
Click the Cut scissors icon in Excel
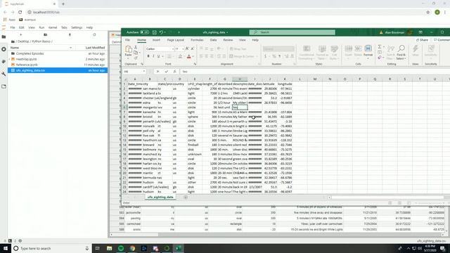pyautogui.click(x=136, y=47)
